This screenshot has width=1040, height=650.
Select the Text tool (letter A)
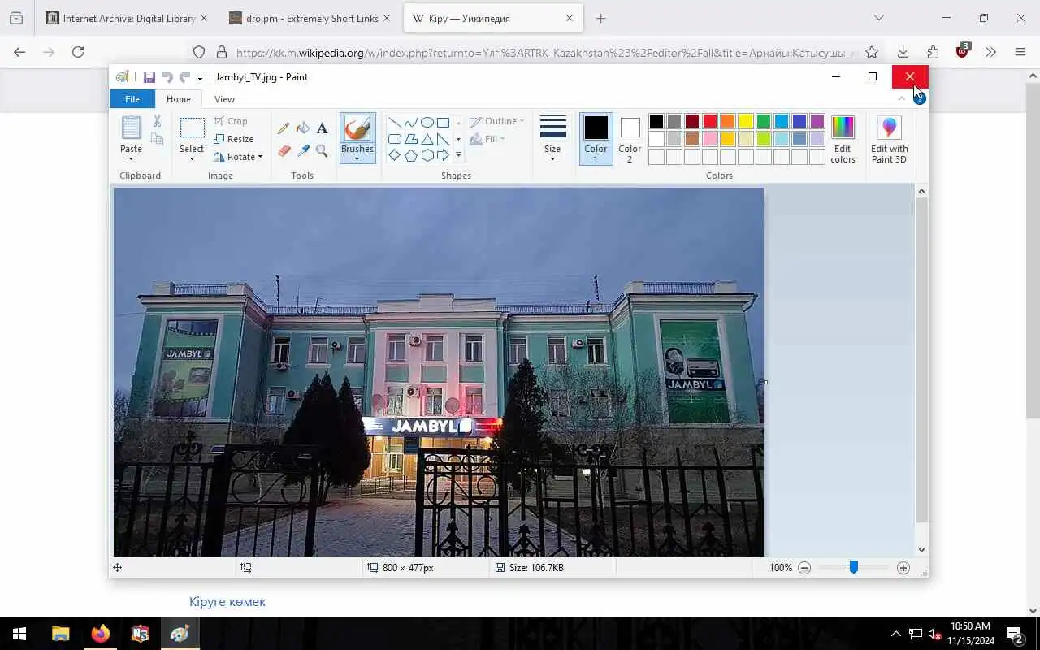pos(322,128)
